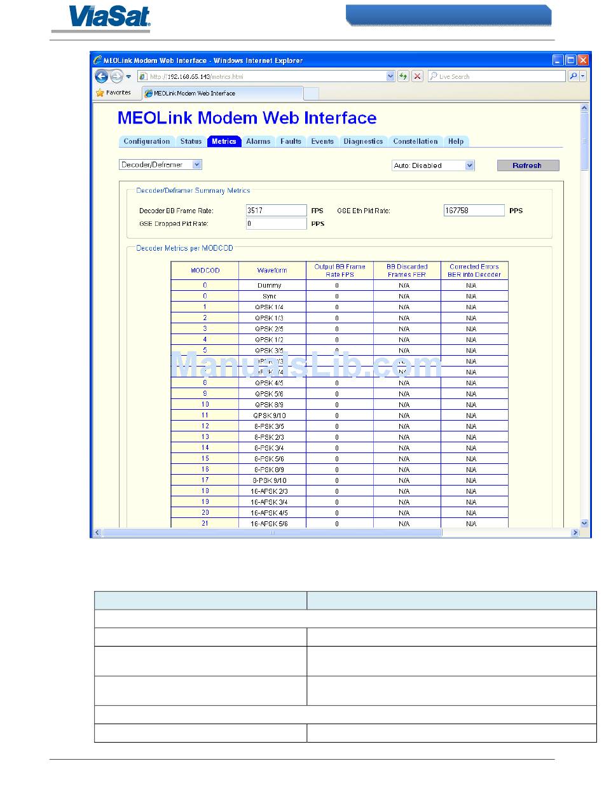Maximize the Internet Explorer window
Viewport: 604px width, 798px height.
pyautogui.click(x=570, y=60)
